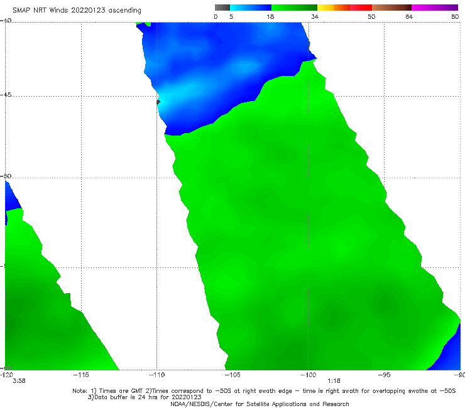Click the longitude label '-110'
Viewport: 465px width, 408px height.
[156, 375]
